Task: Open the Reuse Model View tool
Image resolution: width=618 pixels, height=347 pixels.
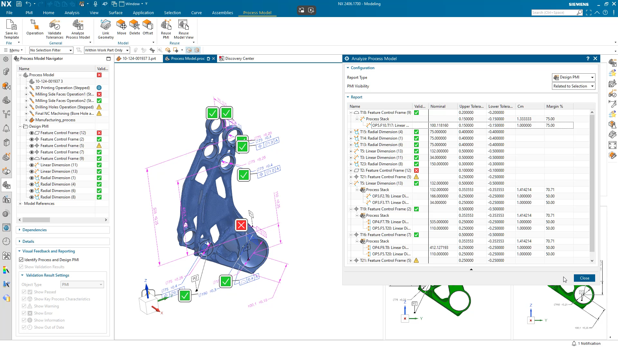Action: pos(183,29)
